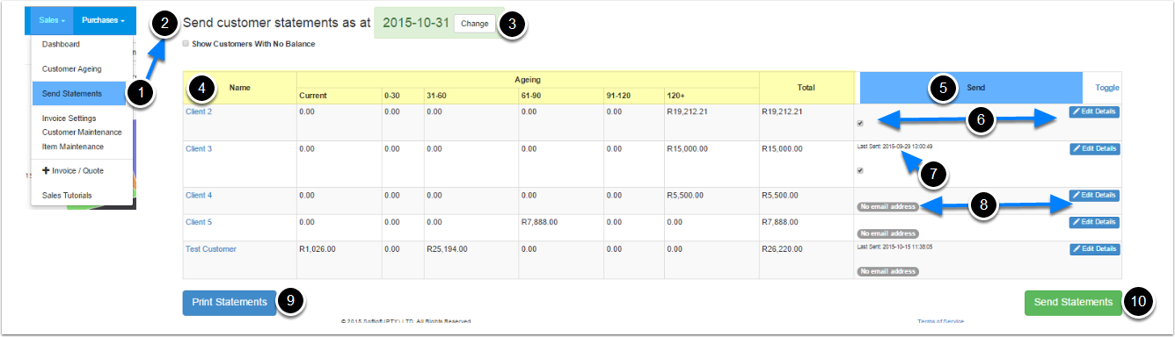Click the Change date button
1175x337 pixels.
click(x=474, y=24)
